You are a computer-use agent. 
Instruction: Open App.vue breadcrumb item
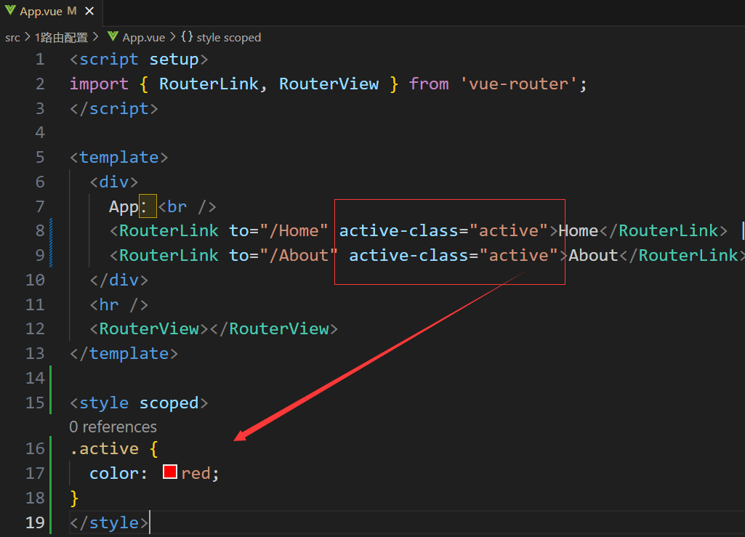click(143, 38)
